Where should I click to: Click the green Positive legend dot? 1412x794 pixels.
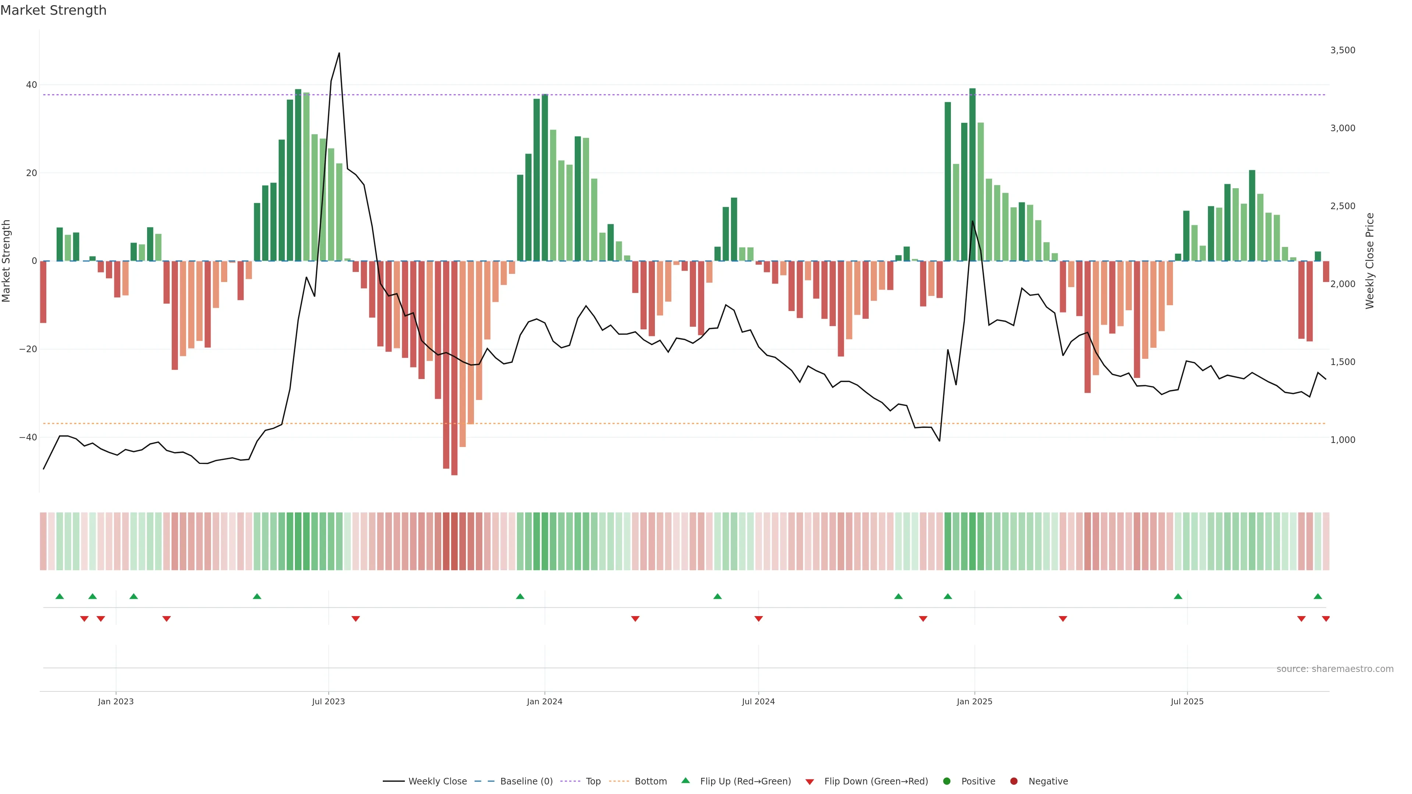point(946,781)
